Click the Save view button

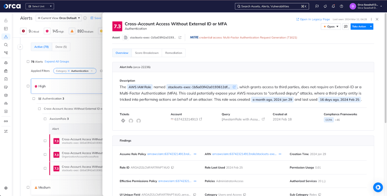[96, 18]
